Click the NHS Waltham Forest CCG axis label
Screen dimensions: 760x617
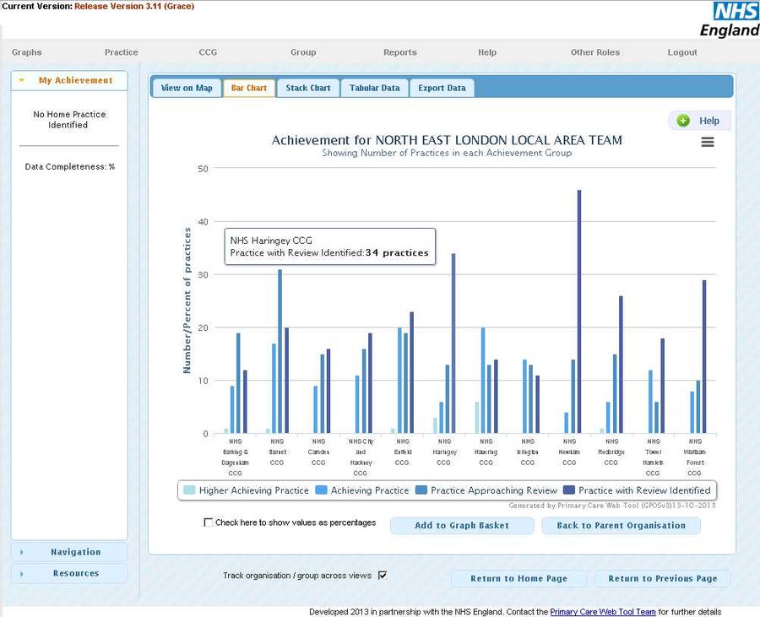(695, 457)
